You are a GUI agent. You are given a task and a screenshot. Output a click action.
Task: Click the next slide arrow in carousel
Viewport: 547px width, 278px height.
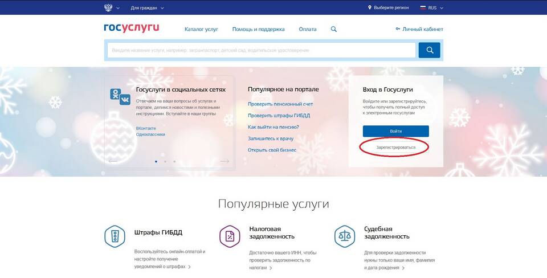click(x=224, y=161)
